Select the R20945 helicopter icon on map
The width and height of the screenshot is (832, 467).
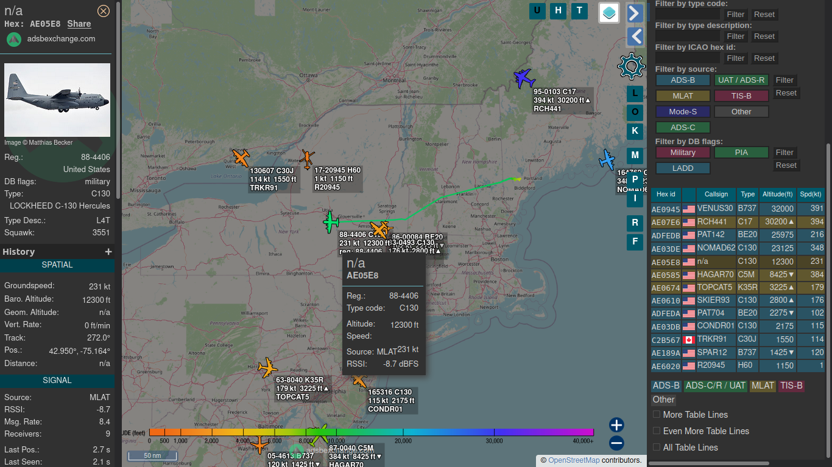[307, 159]
